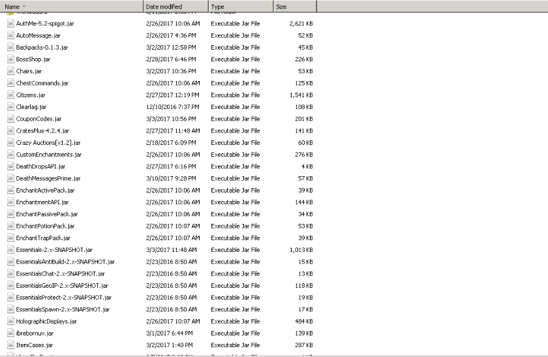Click the Clearlag.jar file icon
Screen dimensions: 548x357
[11, 106]
